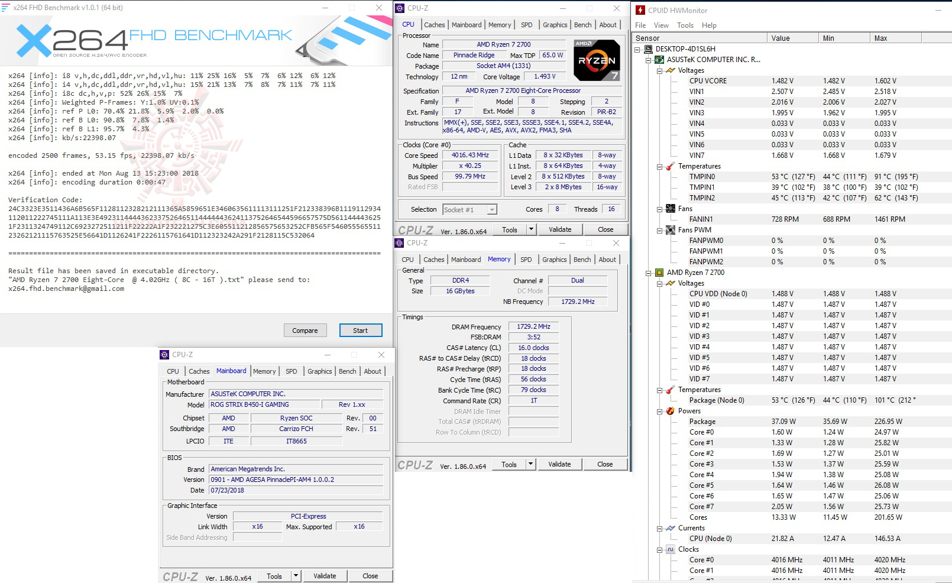The image size is (952, 583).
Task: Open the Socket #1 selection dropdown
Action: [491, 209]
